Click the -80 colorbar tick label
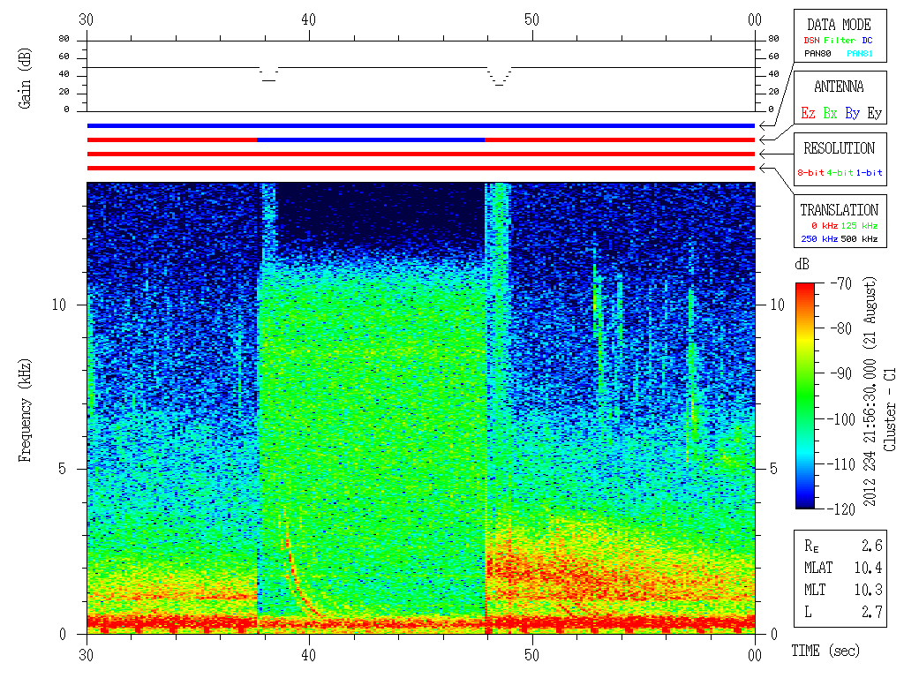 point(841,328)
